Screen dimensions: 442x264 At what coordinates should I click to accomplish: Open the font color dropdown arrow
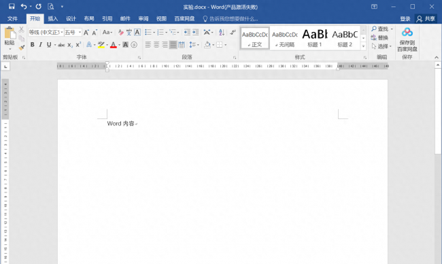[x=119, y=45]
